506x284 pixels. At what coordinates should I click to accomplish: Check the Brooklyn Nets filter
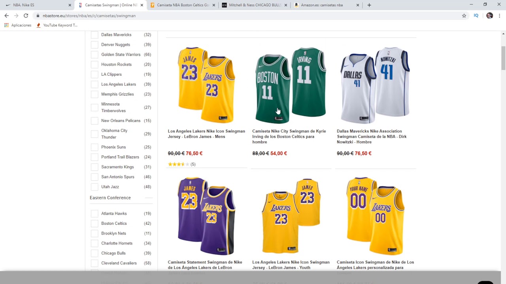[x=94, y=234]
